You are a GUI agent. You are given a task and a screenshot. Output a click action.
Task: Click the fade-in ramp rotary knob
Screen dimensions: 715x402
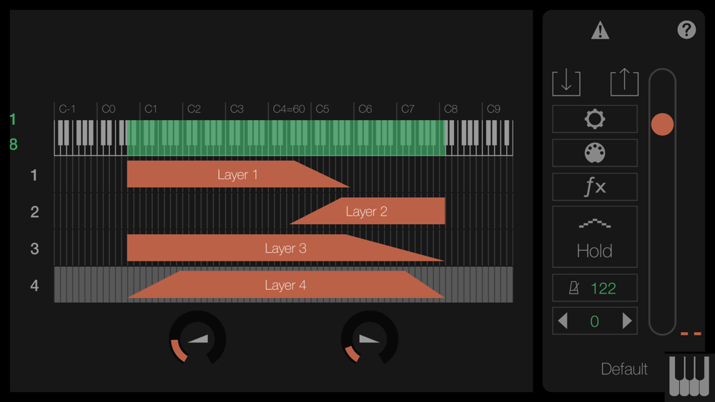[x=197, y=338]
